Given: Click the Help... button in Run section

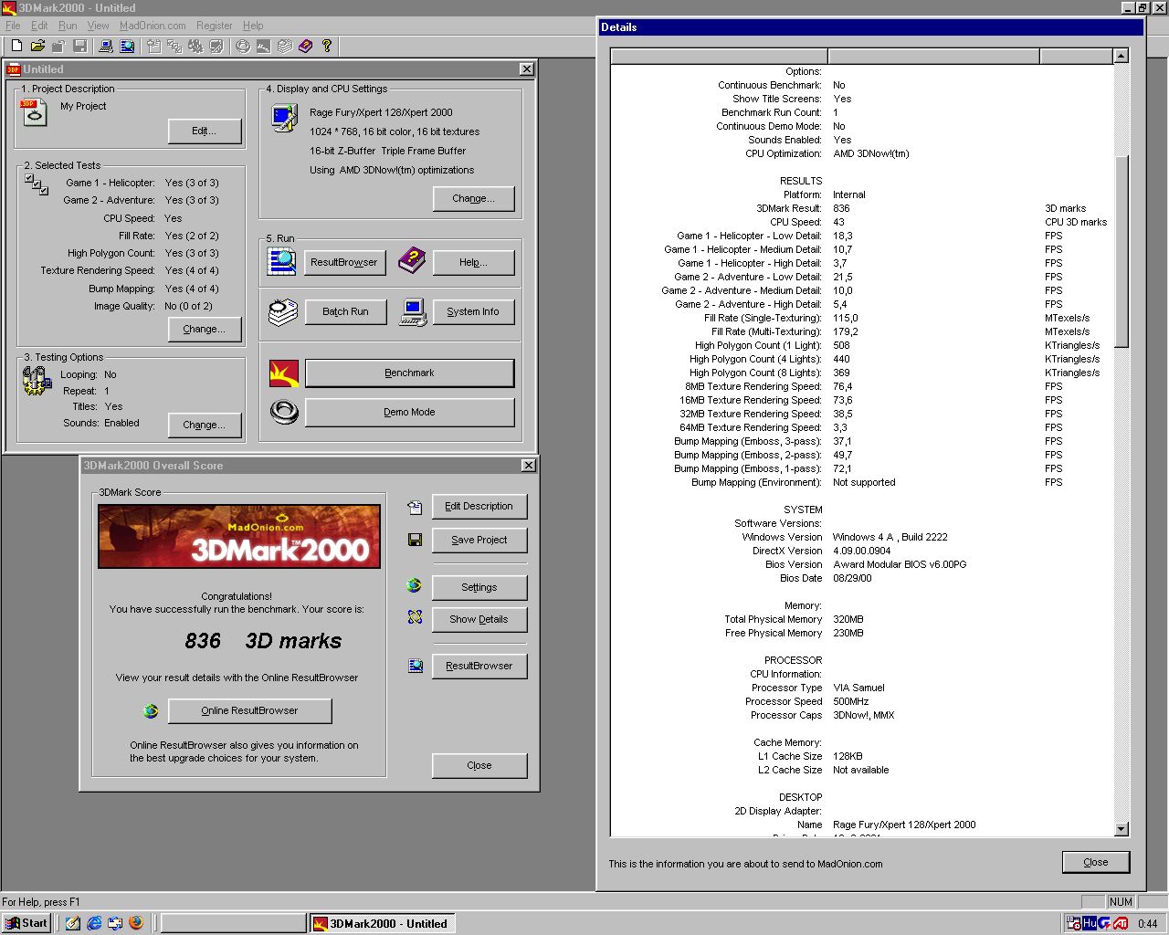Looking at the screenshot, I should 473,263.
